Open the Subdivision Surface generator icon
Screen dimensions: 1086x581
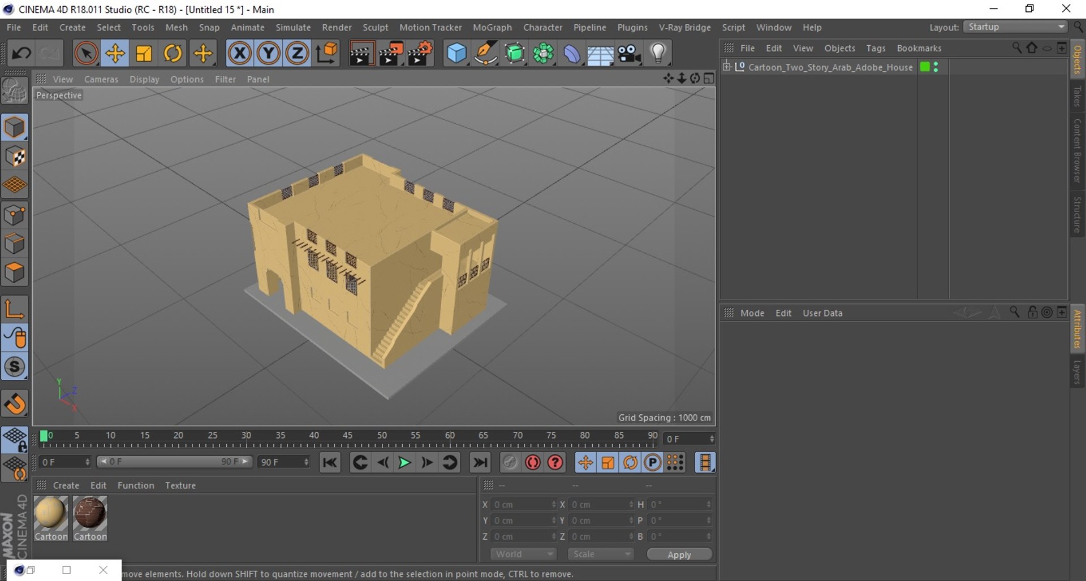click(x=515, y=54)
